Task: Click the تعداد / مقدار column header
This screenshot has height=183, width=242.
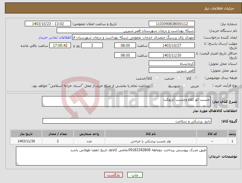Action: tap(58, 134)
